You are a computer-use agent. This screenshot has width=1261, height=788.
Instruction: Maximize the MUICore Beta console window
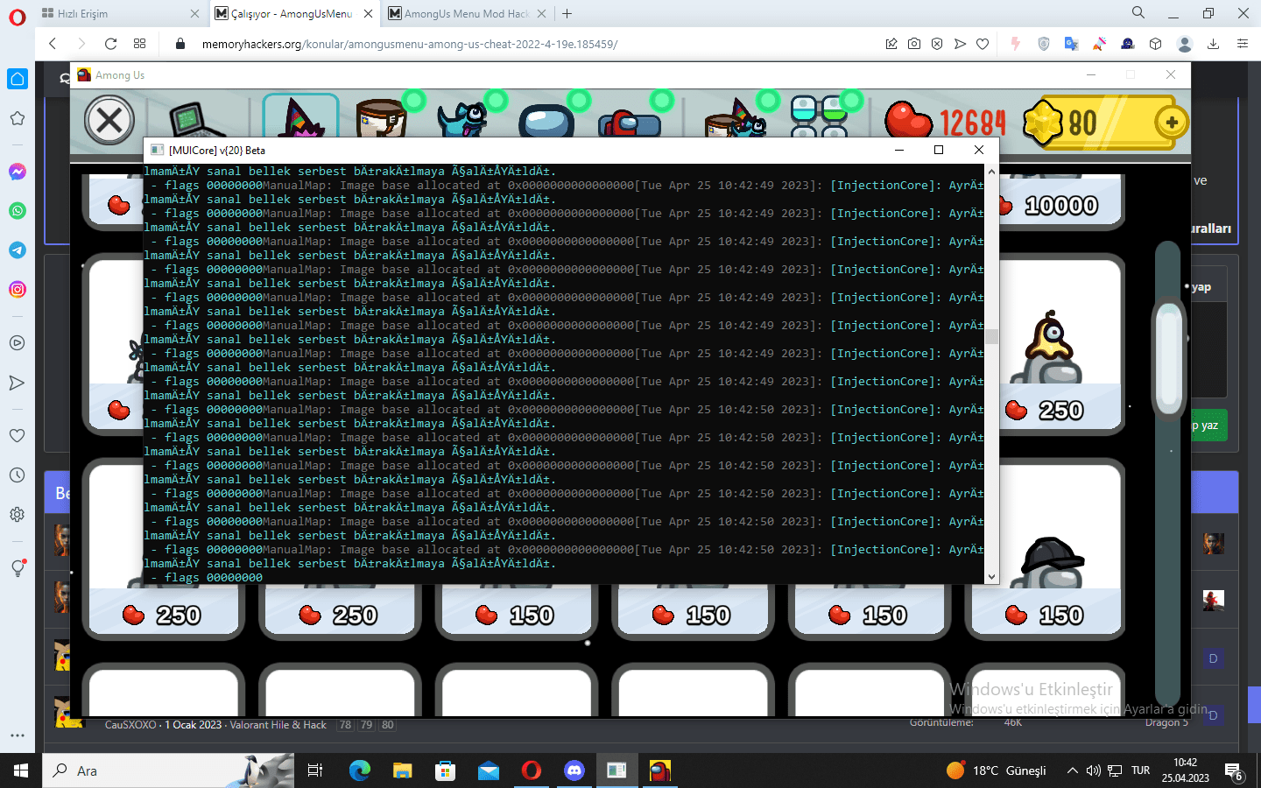pyautogui.click(x=939, y=150)
